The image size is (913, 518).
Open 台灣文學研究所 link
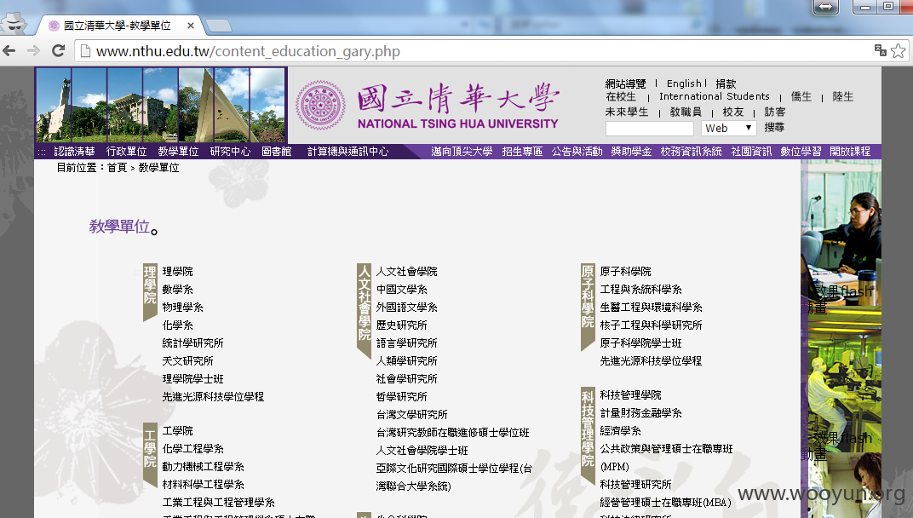point(411,415)
